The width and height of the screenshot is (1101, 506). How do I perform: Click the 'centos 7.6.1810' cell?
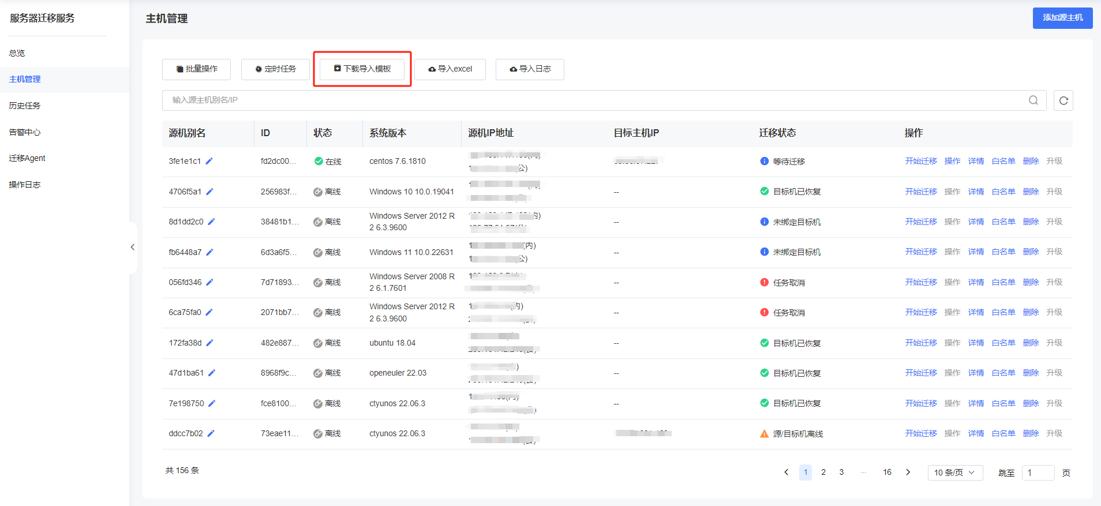tap(398, 161)
